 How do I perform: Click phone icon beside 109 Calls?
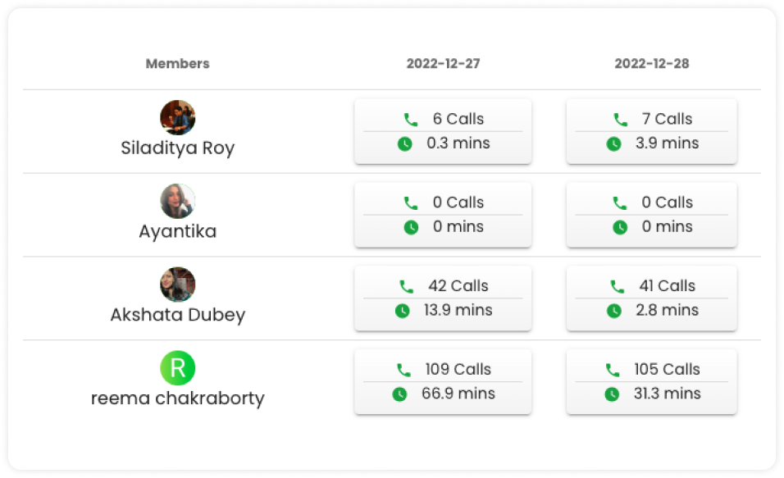(403, 371)
